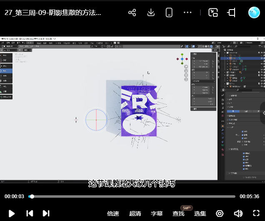This screenshot has width=265, height=221.
Task: Go back to the previous video
Action: click(x=30, y=213)
